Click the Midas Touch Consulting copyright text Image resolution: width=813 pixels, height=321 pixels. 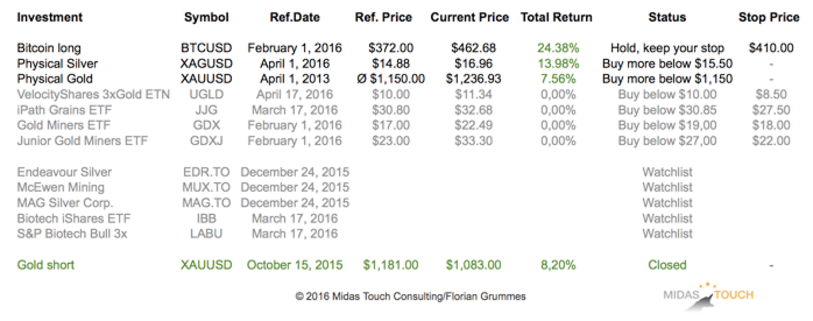tap(411, 297)
